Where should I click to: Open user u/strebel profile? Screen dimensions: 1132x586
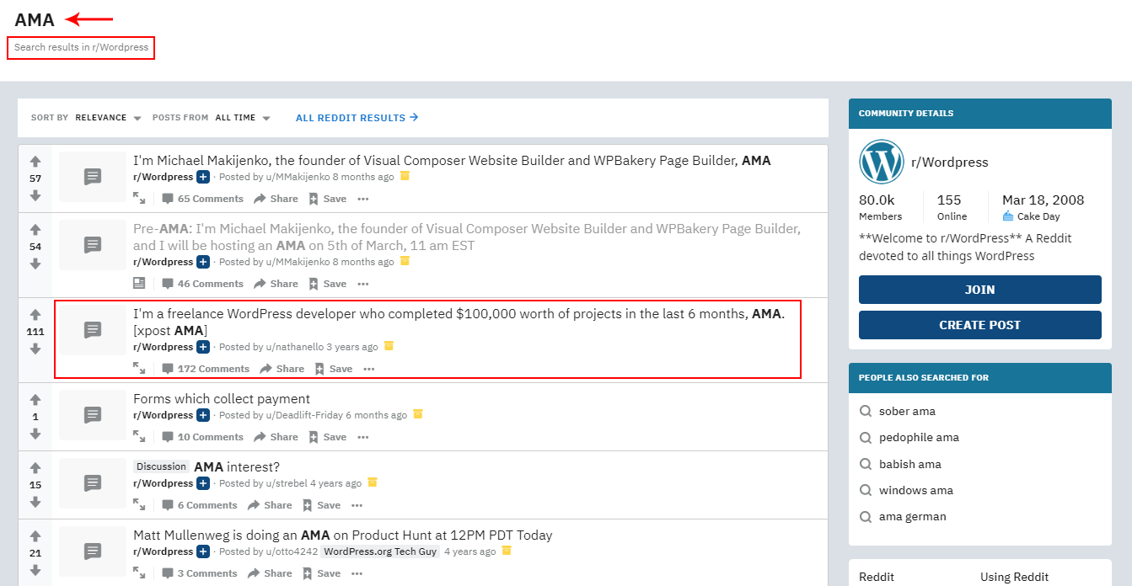[x=287, y=483]
